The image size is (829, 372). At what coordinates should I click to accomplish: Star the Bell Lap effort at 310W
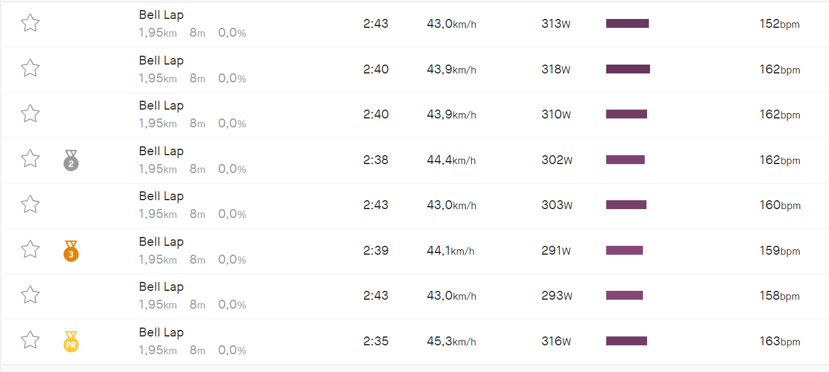[30, 113]
